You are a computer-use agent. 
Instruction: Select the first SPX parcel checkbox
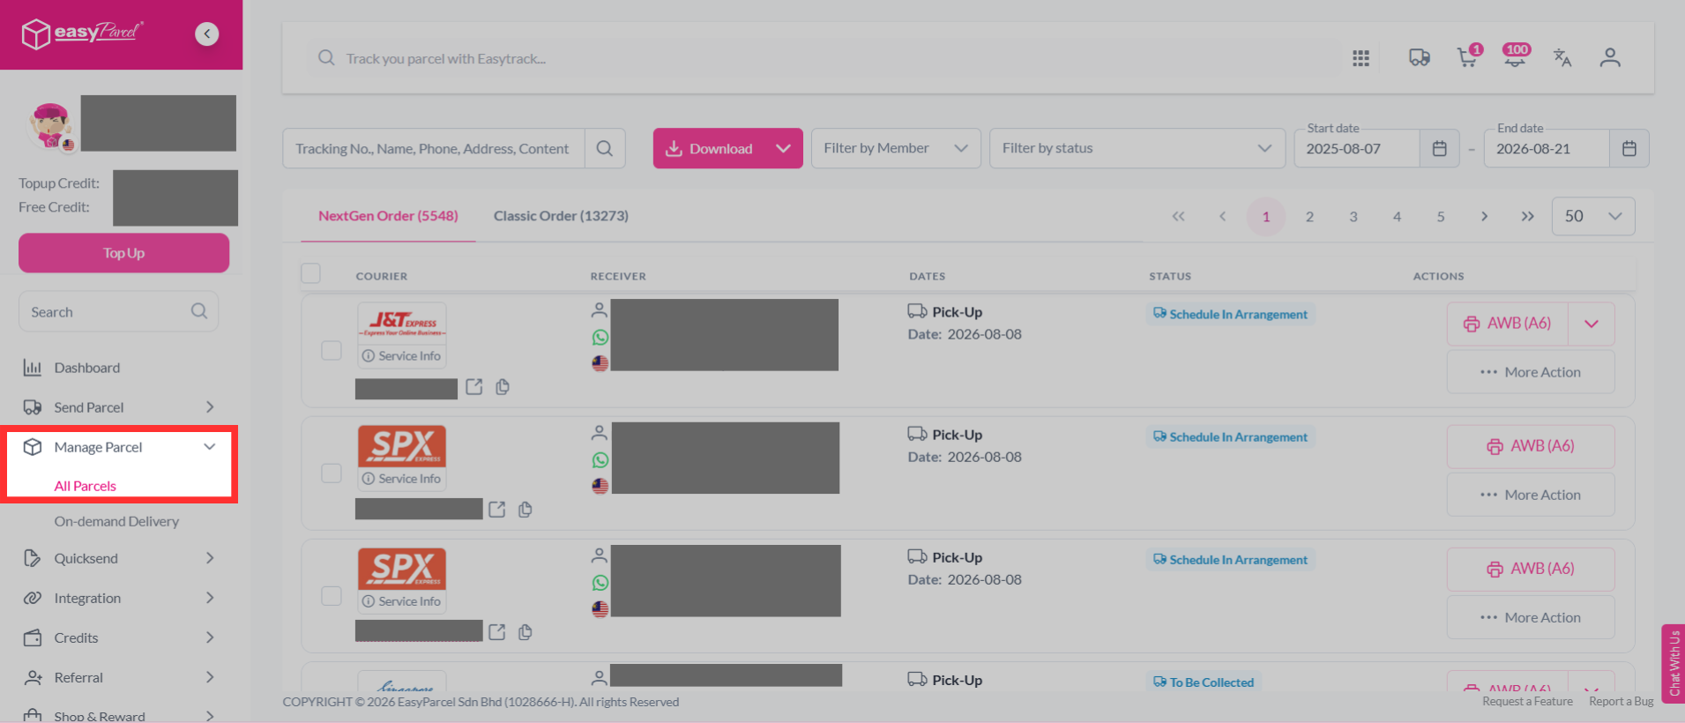[x=332, y=473]
